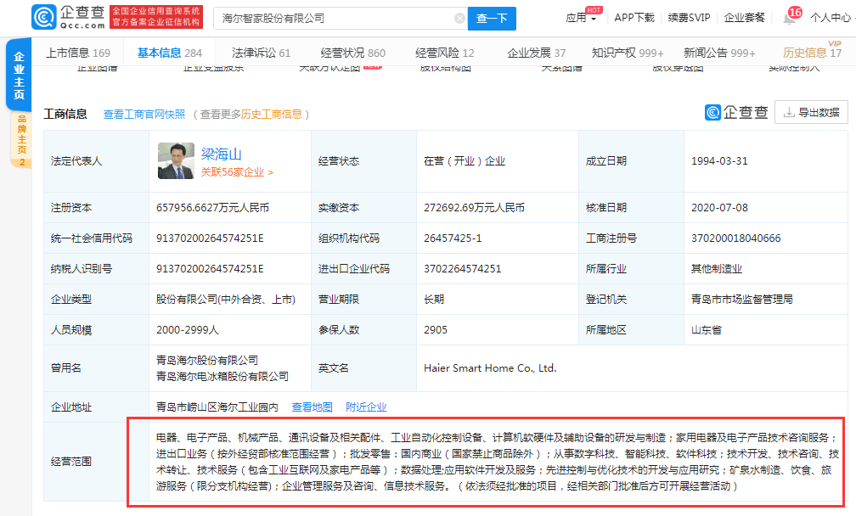Click inside the company name search field
This screenshot has width=856, height=516.
click(x=331, y=17)
